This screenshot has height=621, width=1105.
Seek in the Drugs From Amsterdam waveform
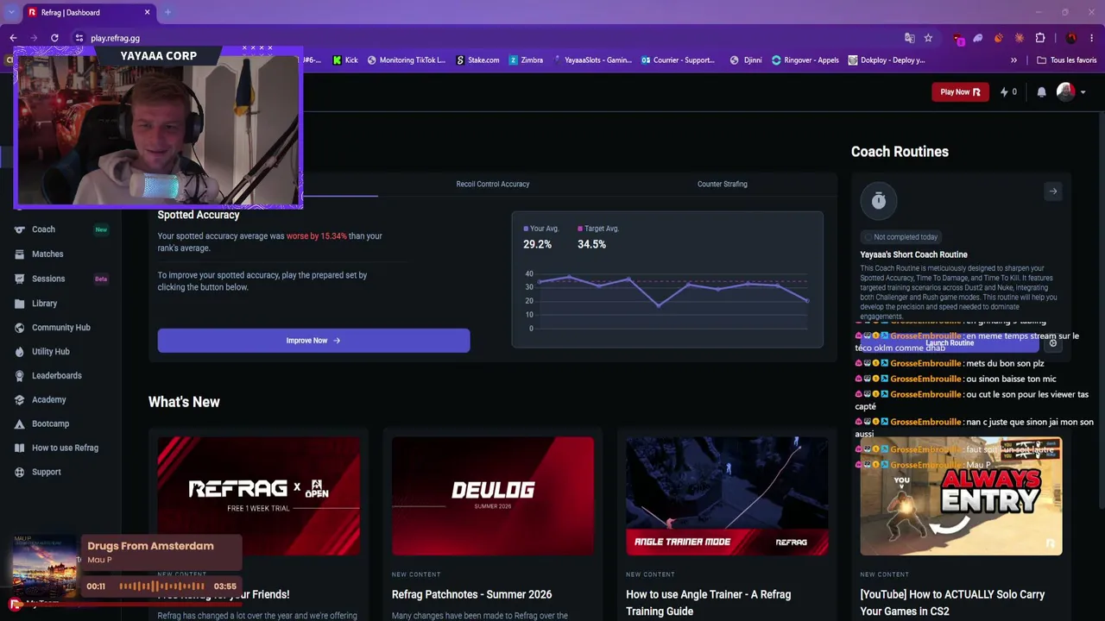pyautogui.click(x=161, y=586)
